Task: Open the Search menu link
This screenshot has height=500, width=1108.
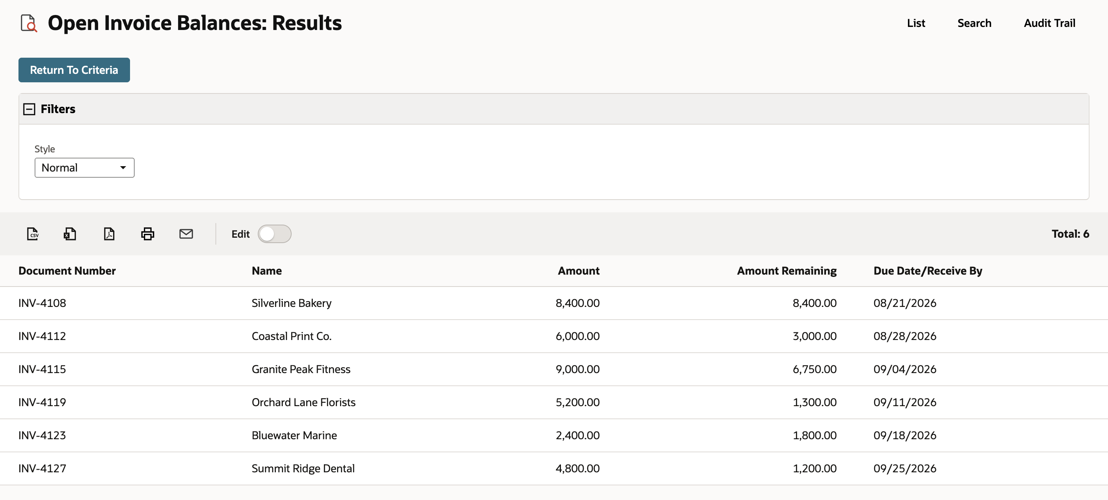Action: coord(974,23)
